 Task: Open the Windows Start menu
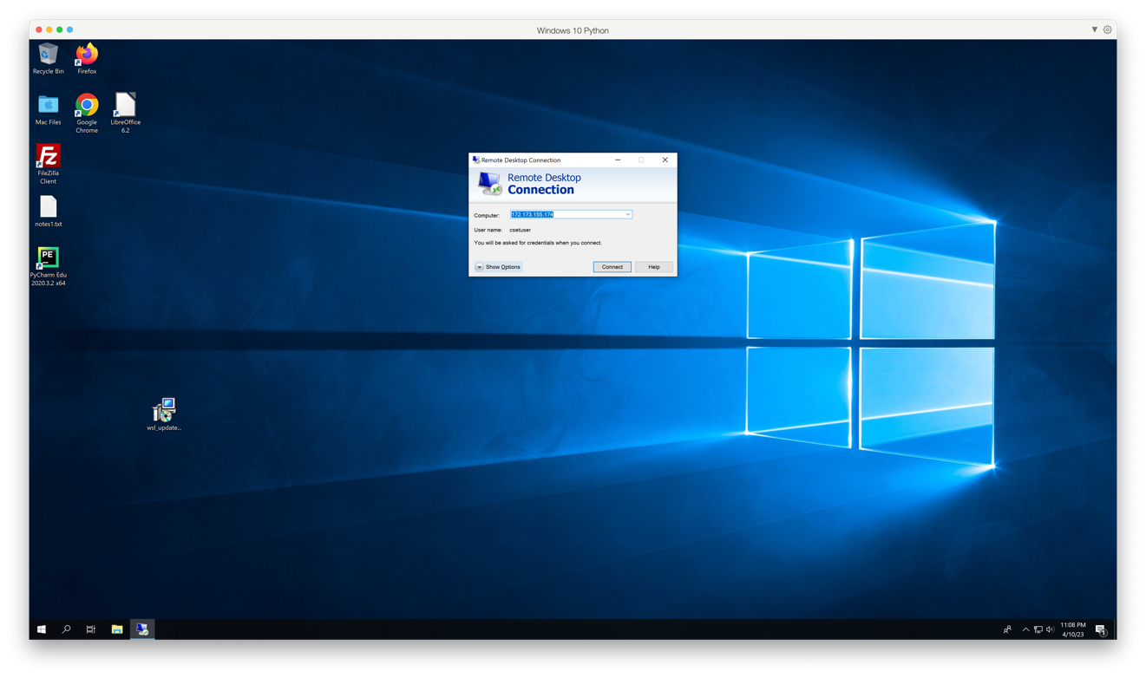[41, 629]
